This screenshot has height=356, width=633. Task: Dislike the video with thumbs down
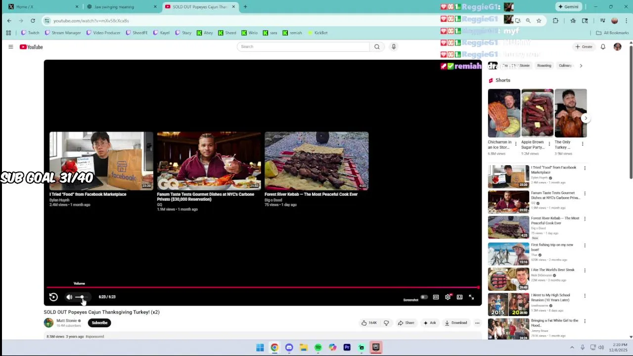[x=386, y=323]
